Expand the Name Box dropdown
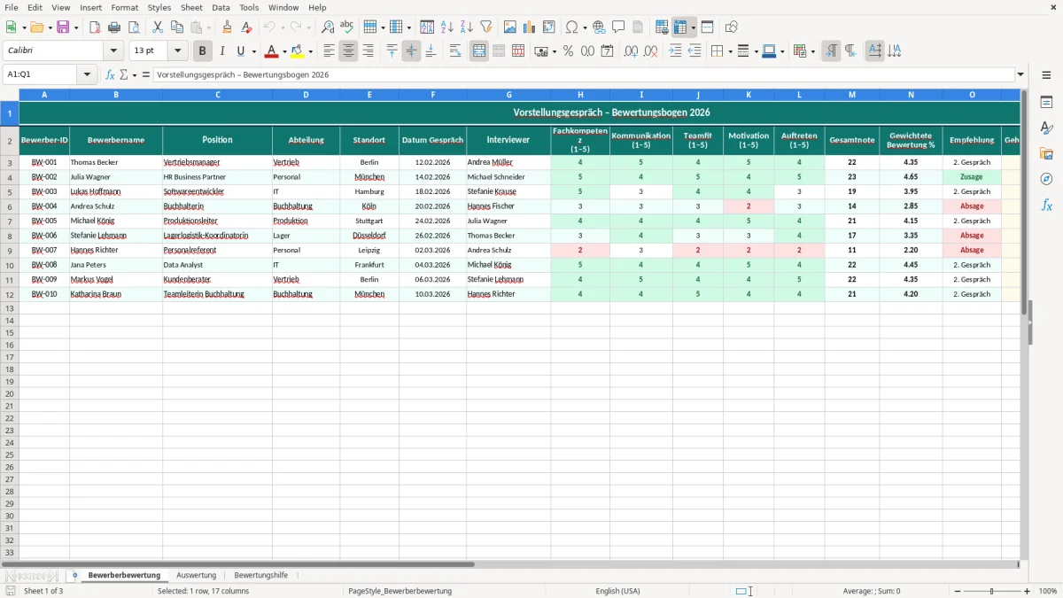 coord(88,75)
